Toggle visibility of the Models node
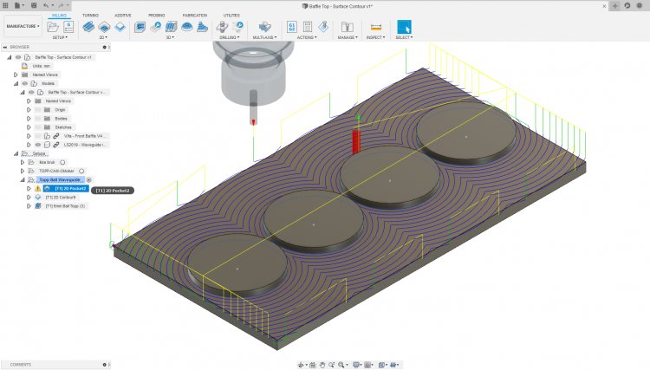The height and width of the screenshot is (370, 650). click(25, 83)
